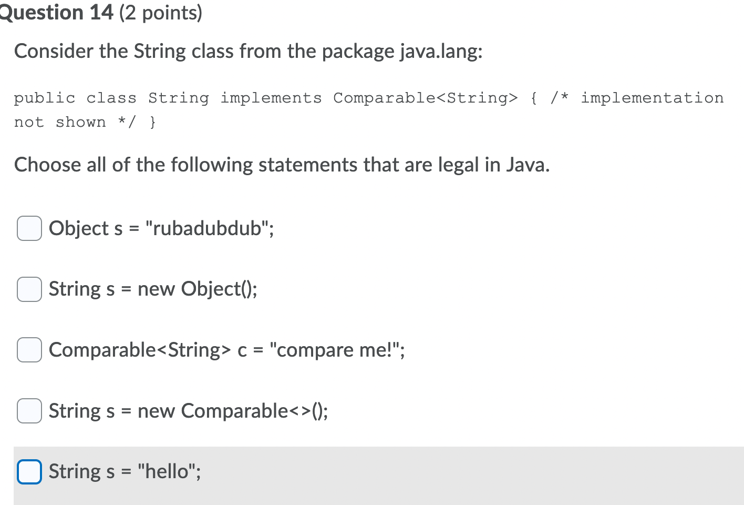
Task: Click the String s = "hello"; label text
Action: pyautogui.click(x=125, y=471)
